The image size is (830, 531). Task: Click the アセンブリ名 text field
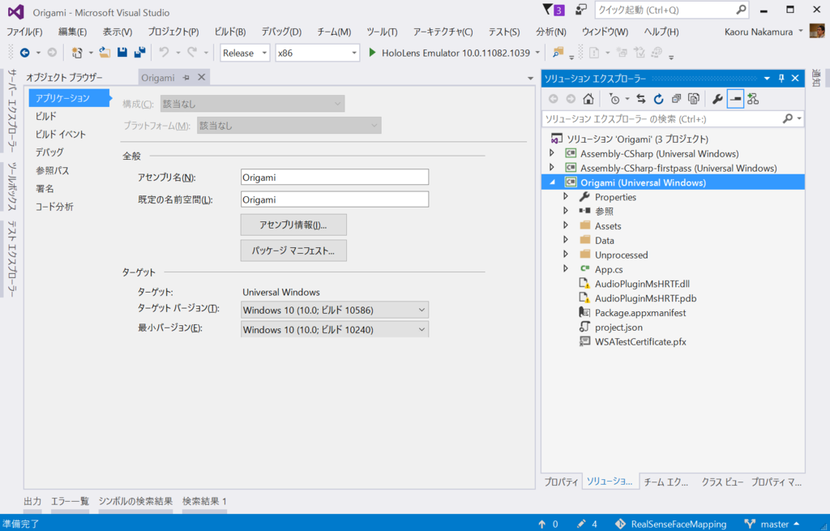(335, 178)
